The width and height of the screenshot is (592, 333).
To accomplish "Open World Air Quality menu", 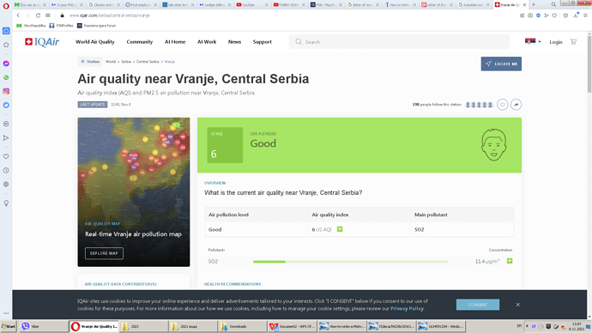I will coord(94,42).
